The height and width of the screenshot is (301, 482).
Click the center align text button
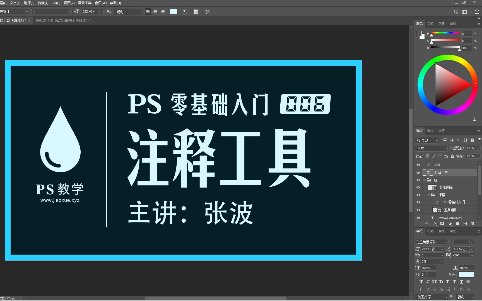[155, 11]
